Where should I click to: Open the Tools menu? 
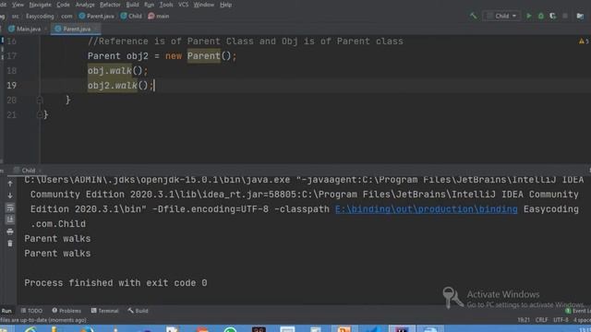tap(166, 5)
